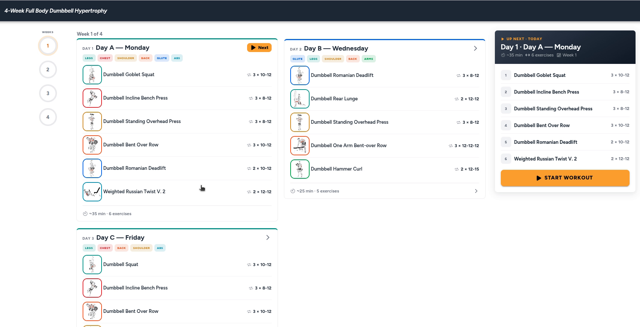The height and width of the screenshot is (327, 640).
Task: Click the CHEST tag on Day A
Action: (x=105, y=58)
